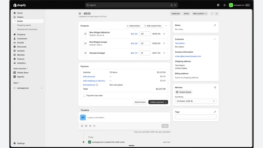Click Red Widget quantity field
This screenshot has width=263, height=148.
tap(145, 43)
